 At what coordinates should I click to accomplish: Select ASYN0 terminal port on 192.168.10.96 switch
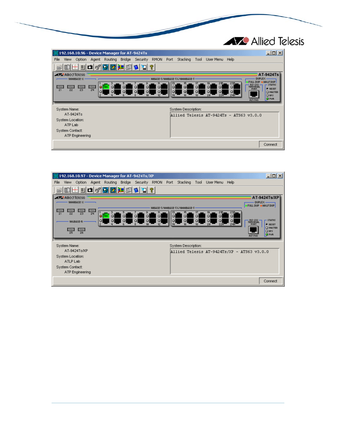[254, 94]
